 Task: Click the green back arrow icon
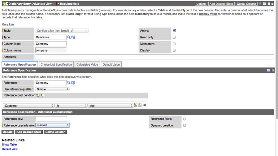tap(4, 4)
